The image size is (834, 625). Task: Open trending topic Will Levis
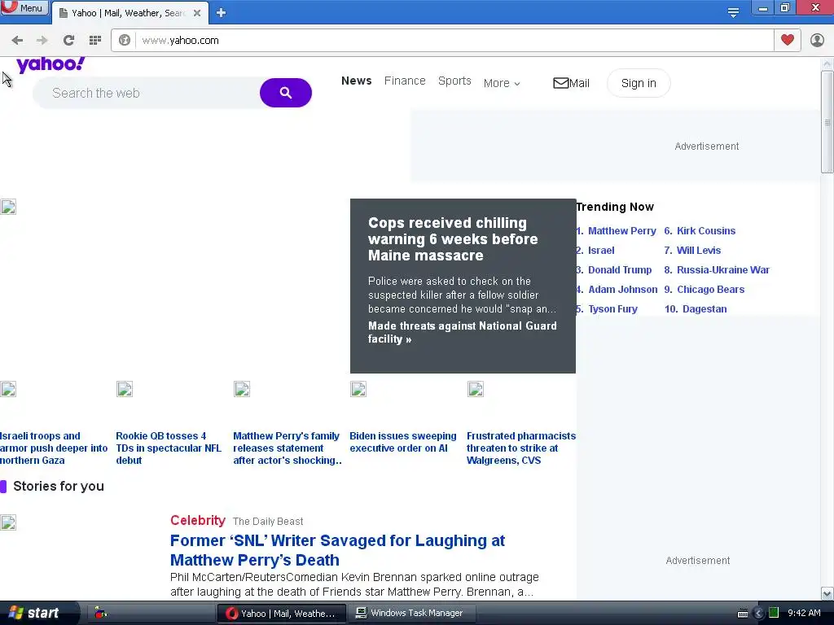[x=698, y=251]
